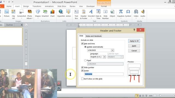175x98 pixels.
Task: Insert a Video
Action: [x=136, y=14]
